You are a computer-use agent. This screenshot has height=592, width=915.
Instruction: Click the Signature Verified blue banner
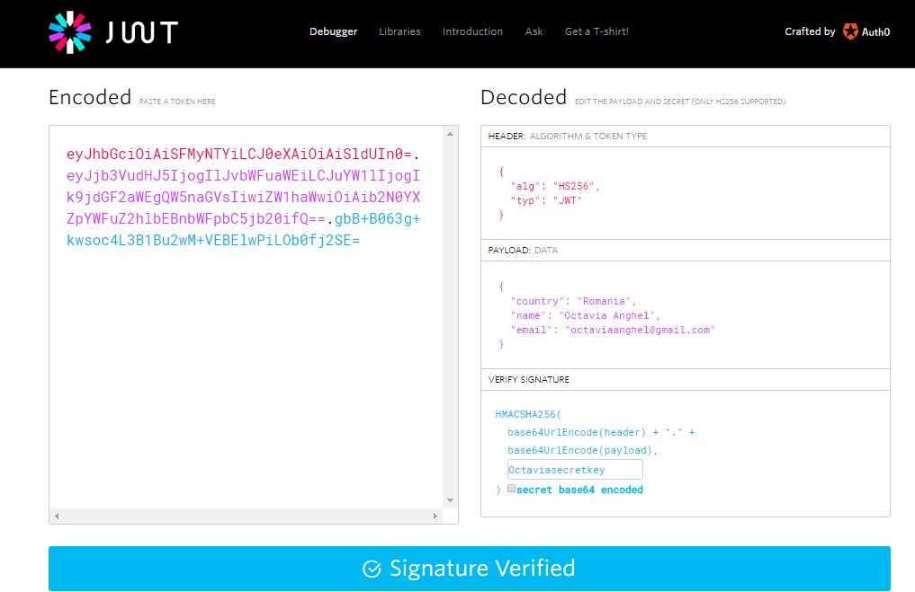(469, 569)
